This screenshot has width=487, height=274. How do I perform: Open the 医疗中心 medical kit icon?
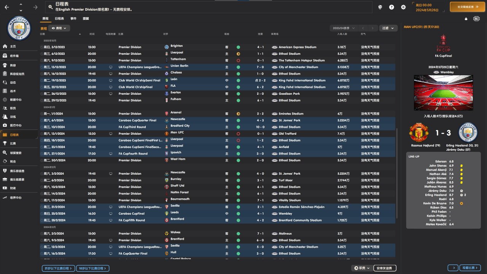[x=5, y=125]
